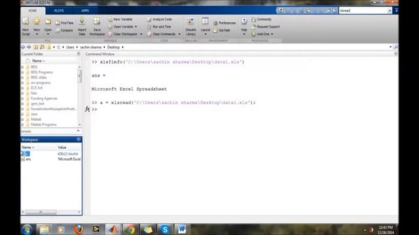Click the Save Workspace icon
The height and width of the screenshot is (235, 419).
(97, 22)
